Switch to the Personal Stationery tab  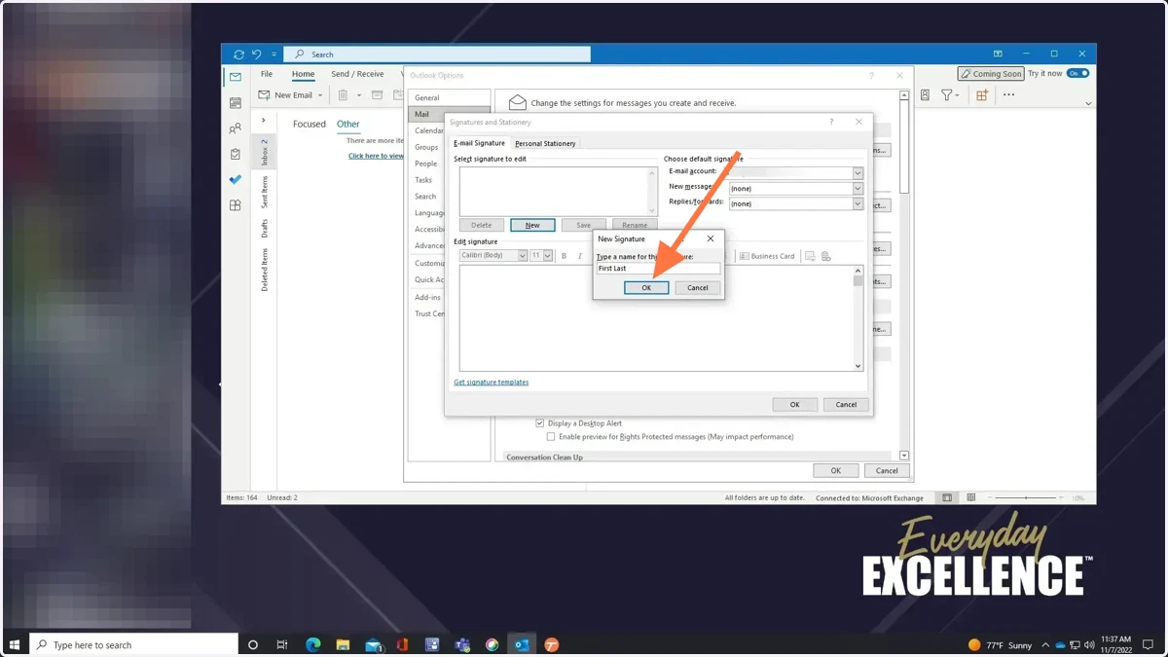[545, 143]
